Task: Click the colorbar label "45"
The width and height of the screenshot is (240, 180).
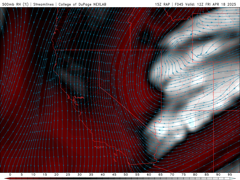Action: point(114,175)
